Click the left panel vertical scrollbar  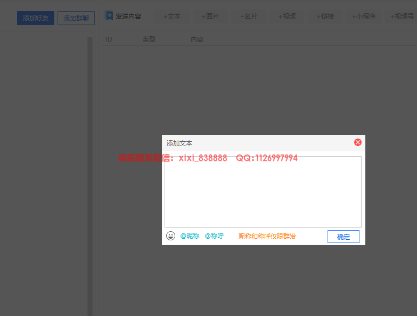click(x=90, y=176)
